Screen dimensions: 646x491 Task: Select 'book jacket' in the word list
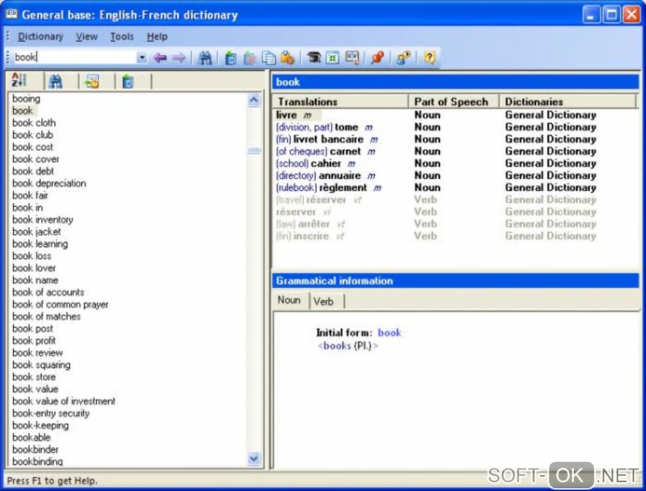37,232
